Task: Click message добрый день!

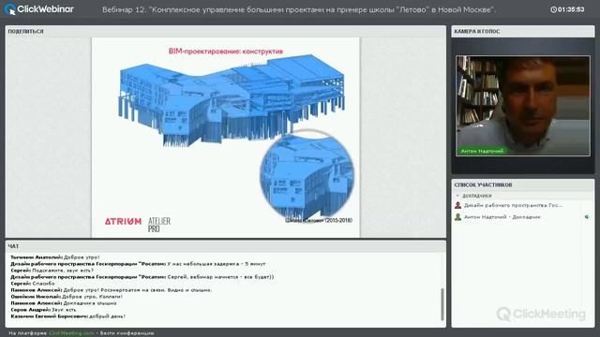Action: click(108, 316)
